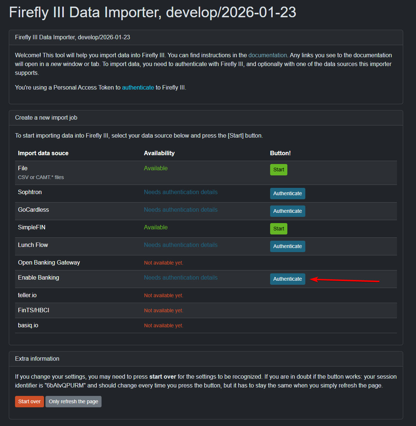416x426 pixels.
Task: Start the SimpleFIN import
Action: coord(279,229)
